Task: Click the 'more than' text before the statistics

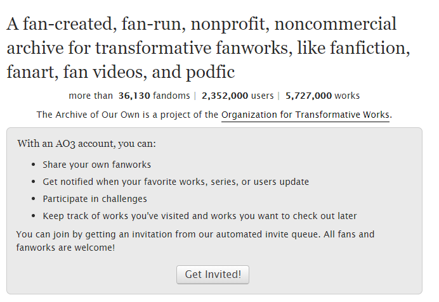Action: [x=91, y=96]
